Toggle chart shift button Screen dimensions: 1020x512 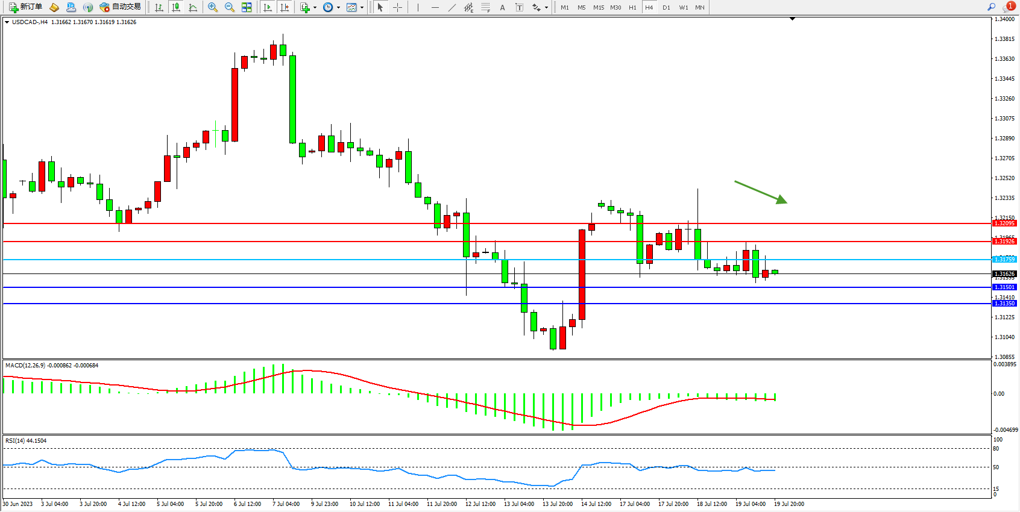pos(285,7)
